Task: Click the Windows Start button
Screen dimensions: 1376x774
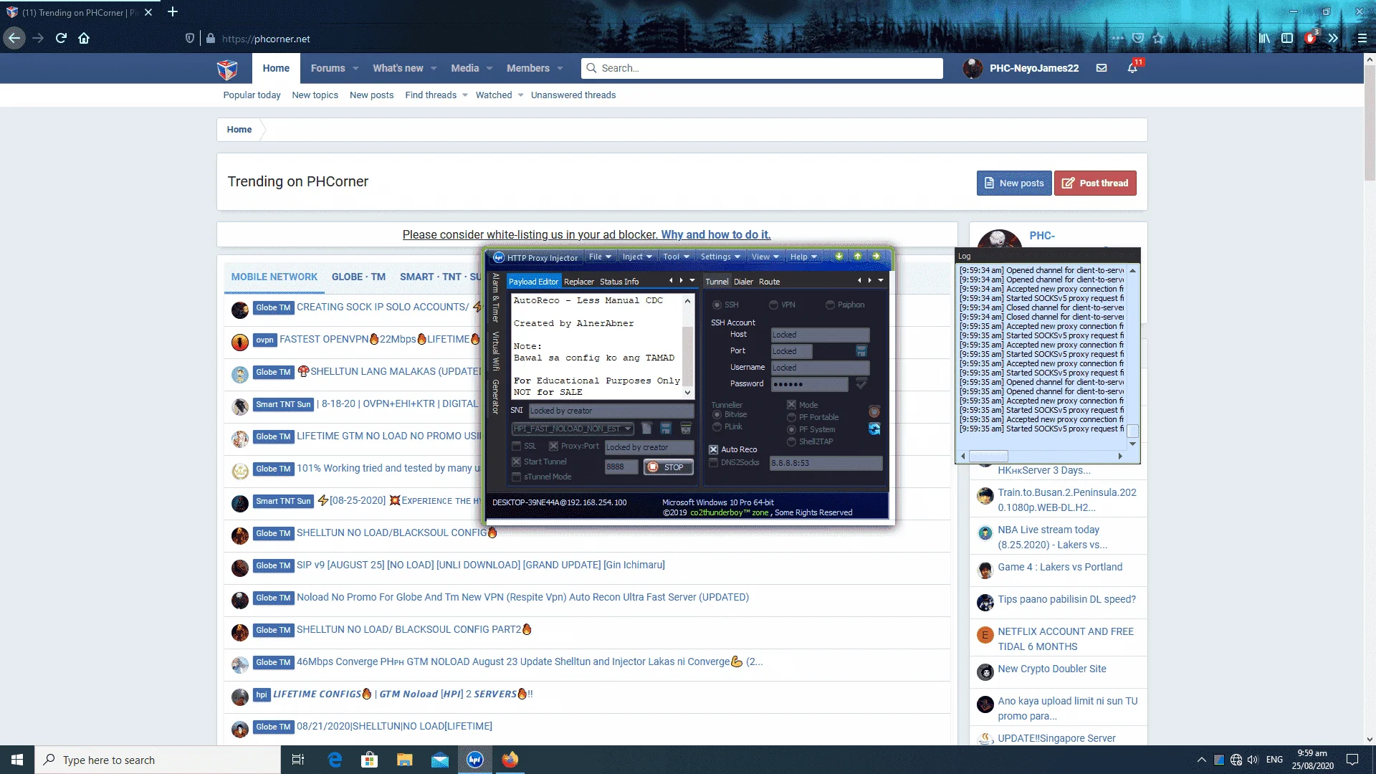Action: tap(17, 760)
